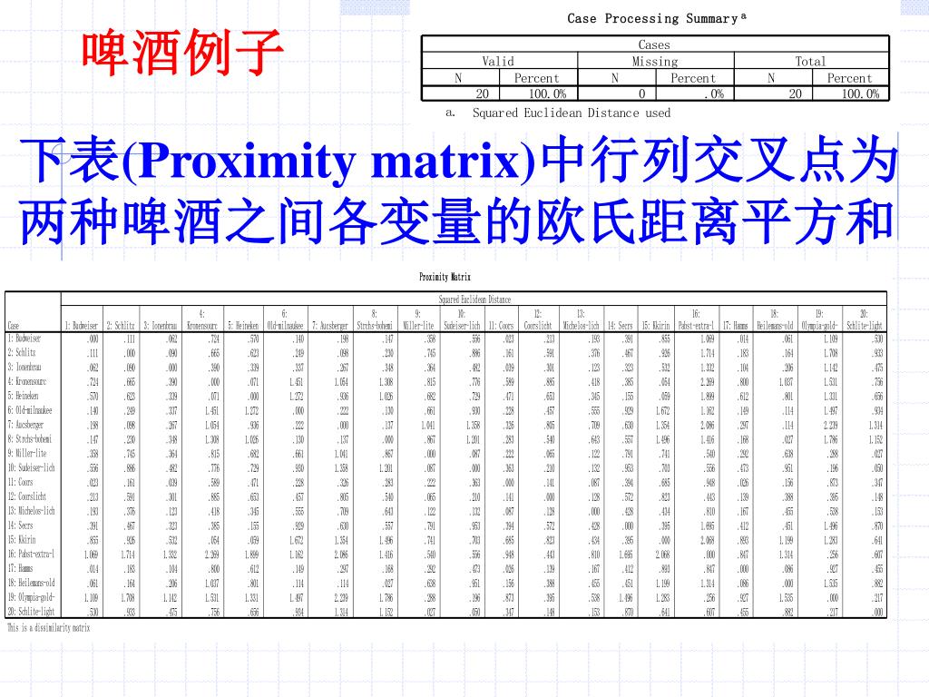The width and height of the screenshot is (929, 697).
Task: Select the 'Squared Euclidean Distance' spanning header
Action: [474, 299]
